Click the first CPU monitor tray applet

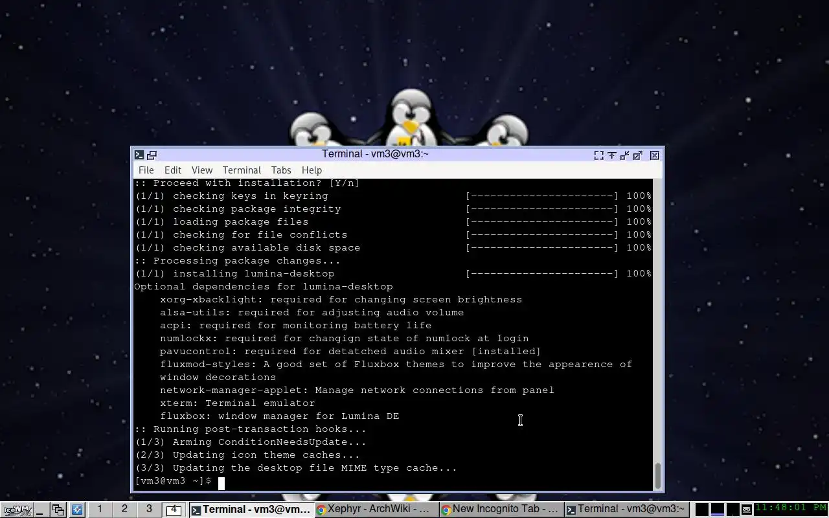701,510
